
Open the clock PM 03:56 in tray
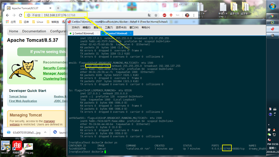click(272, 144)
